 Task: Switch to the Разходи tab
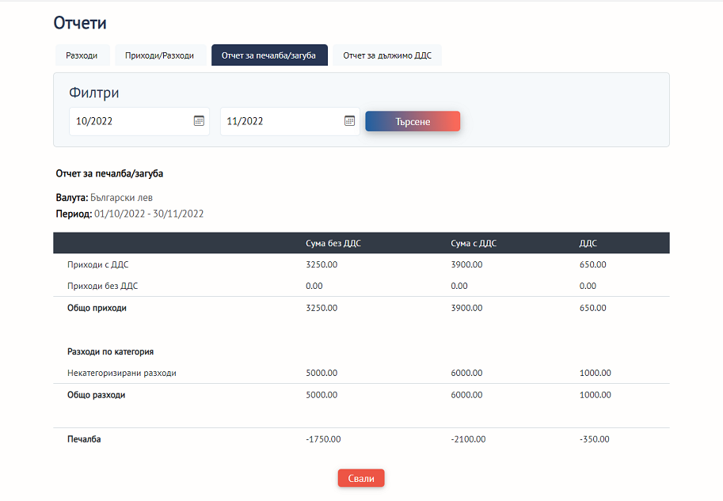pos(82,55)
